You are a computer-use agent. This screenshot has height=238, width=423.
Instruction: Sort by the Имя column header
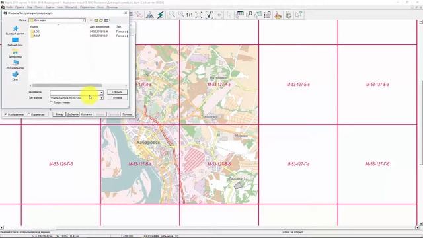[34, 27]
